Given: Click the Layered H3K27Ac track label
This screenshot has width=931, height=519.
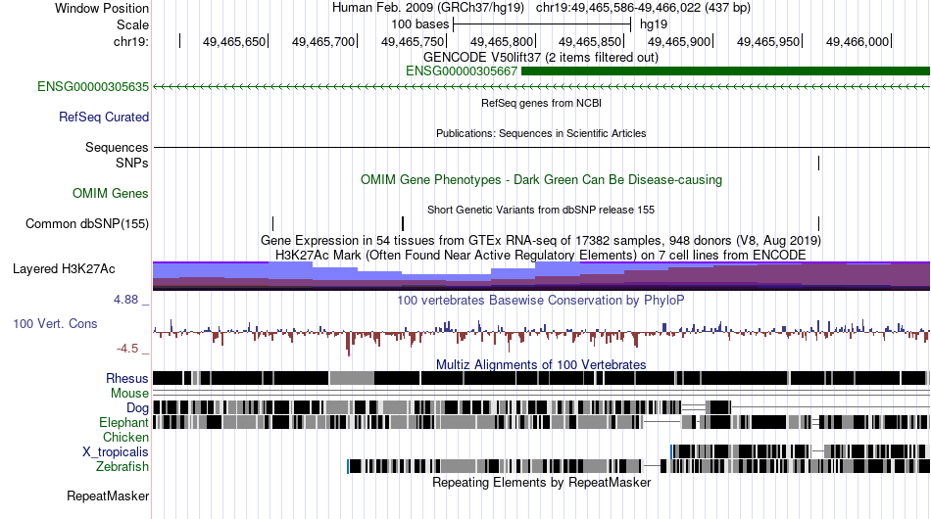Looking at the screenshot, I should [64, 268].
